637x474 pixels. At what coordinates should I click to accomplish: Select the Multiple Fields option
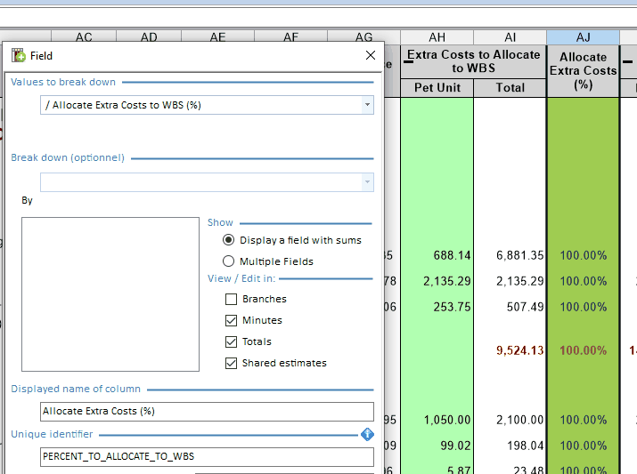229,261
